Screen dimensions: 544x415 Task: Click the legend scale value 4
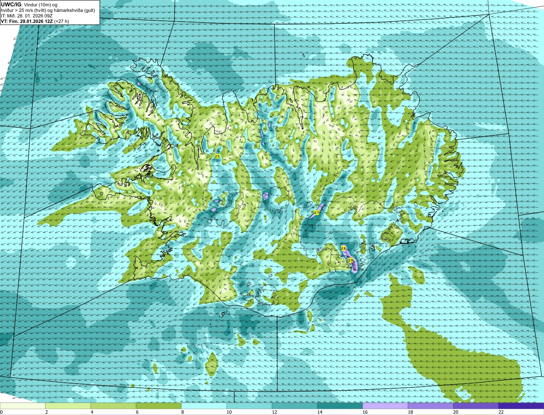pyautogui.click(x=92, y=412)
